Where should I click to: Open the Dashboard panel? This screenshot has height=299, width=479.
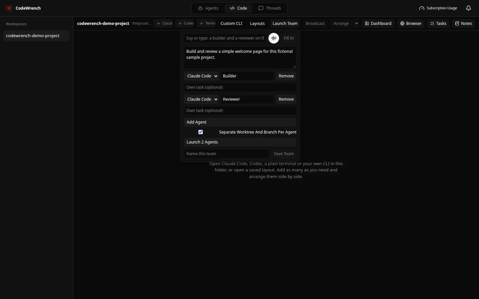click(378, 24)
